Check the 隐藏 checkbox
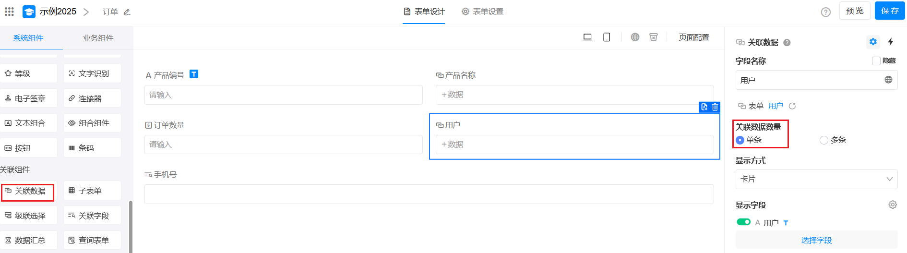The width and height of the screenshot is (907, 253). pos(876,61)
